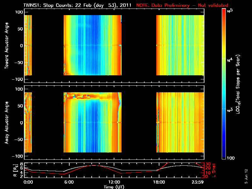Screen dimensions: 252x189
Task: Click the 23:59 time axis tick label
Action: (198, 182)
